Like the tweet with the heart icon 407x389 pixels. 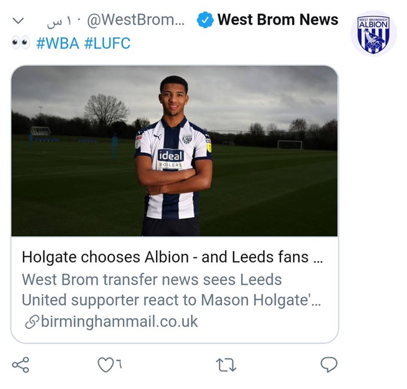tap(105, 366)
